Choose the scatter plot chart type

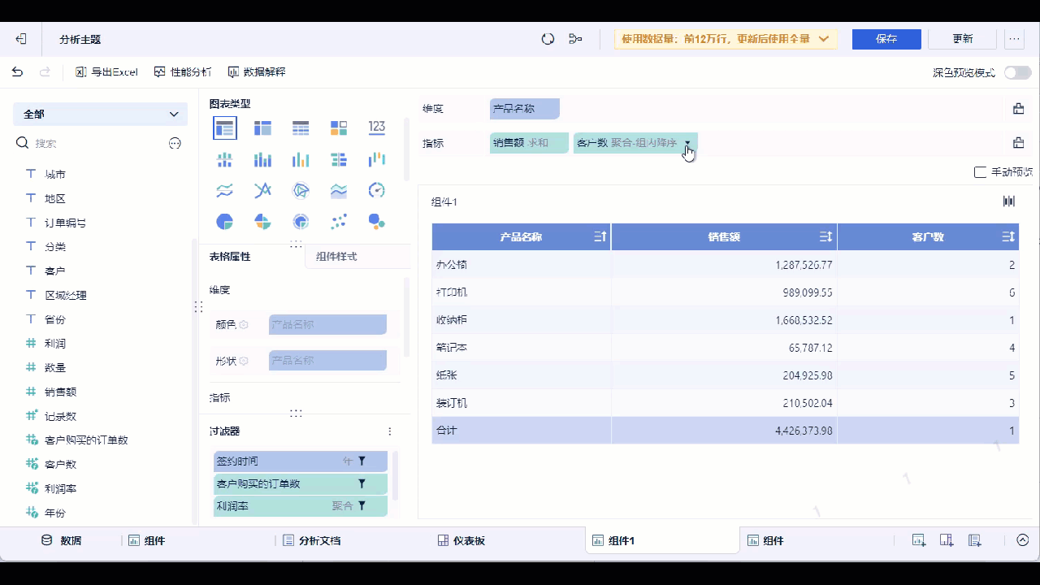point(339,221)
